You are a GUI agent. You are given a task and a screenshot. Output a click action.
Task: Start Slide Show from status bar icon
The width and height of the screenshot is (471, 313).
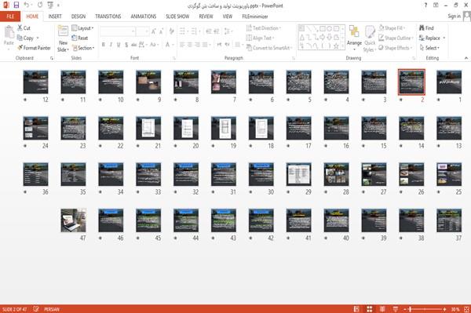[396, 309]
